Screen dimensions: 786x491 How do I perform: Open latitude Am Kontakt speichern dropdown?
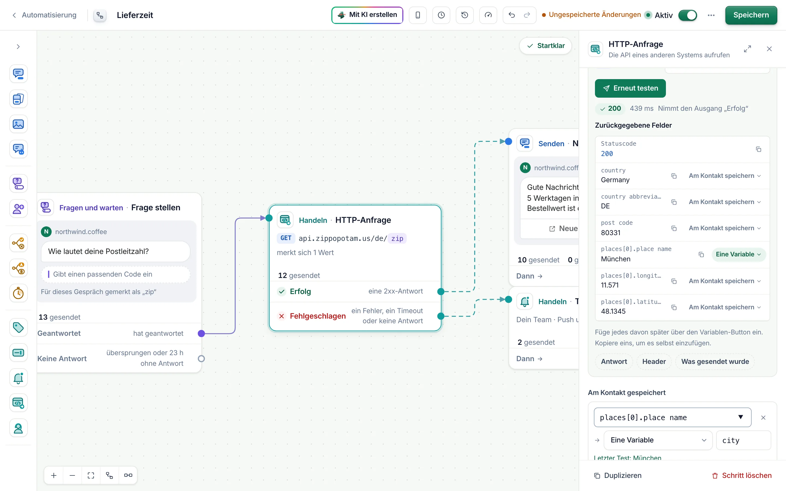(x=724, y=307)
